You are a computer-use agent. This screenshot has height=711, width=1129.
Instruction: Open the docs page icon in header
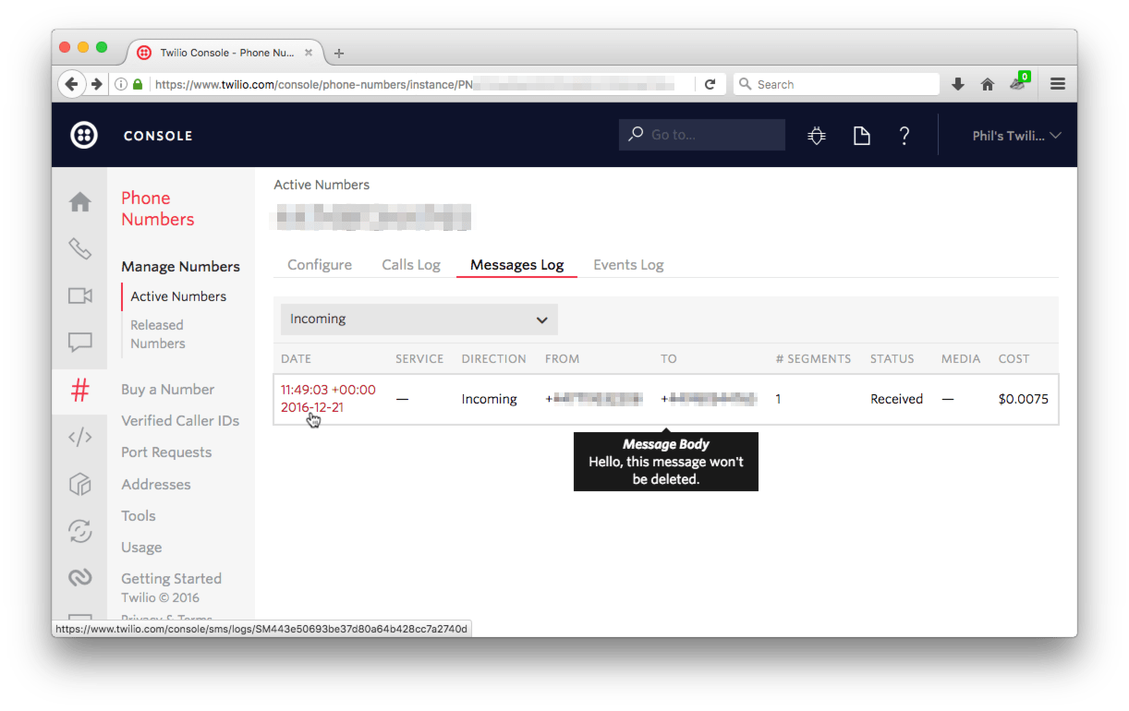[861, 136]
